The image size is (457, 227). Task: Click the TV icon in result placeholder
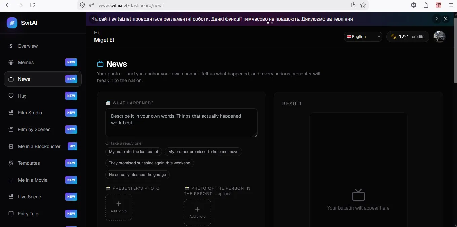tap(358, 195)
